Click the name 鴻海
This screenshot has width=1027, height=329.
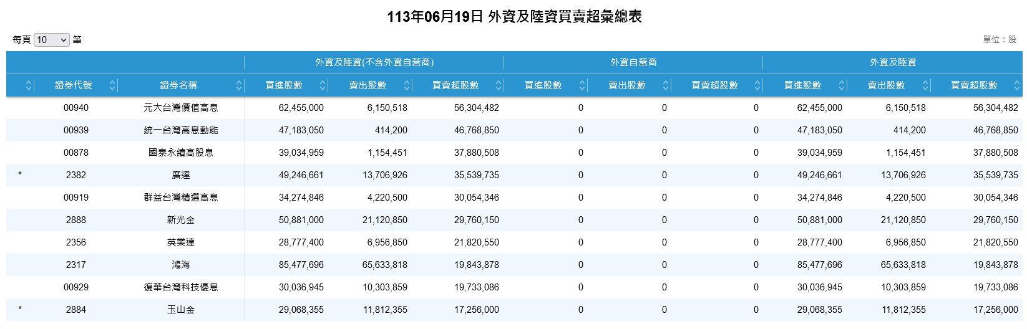181,265
